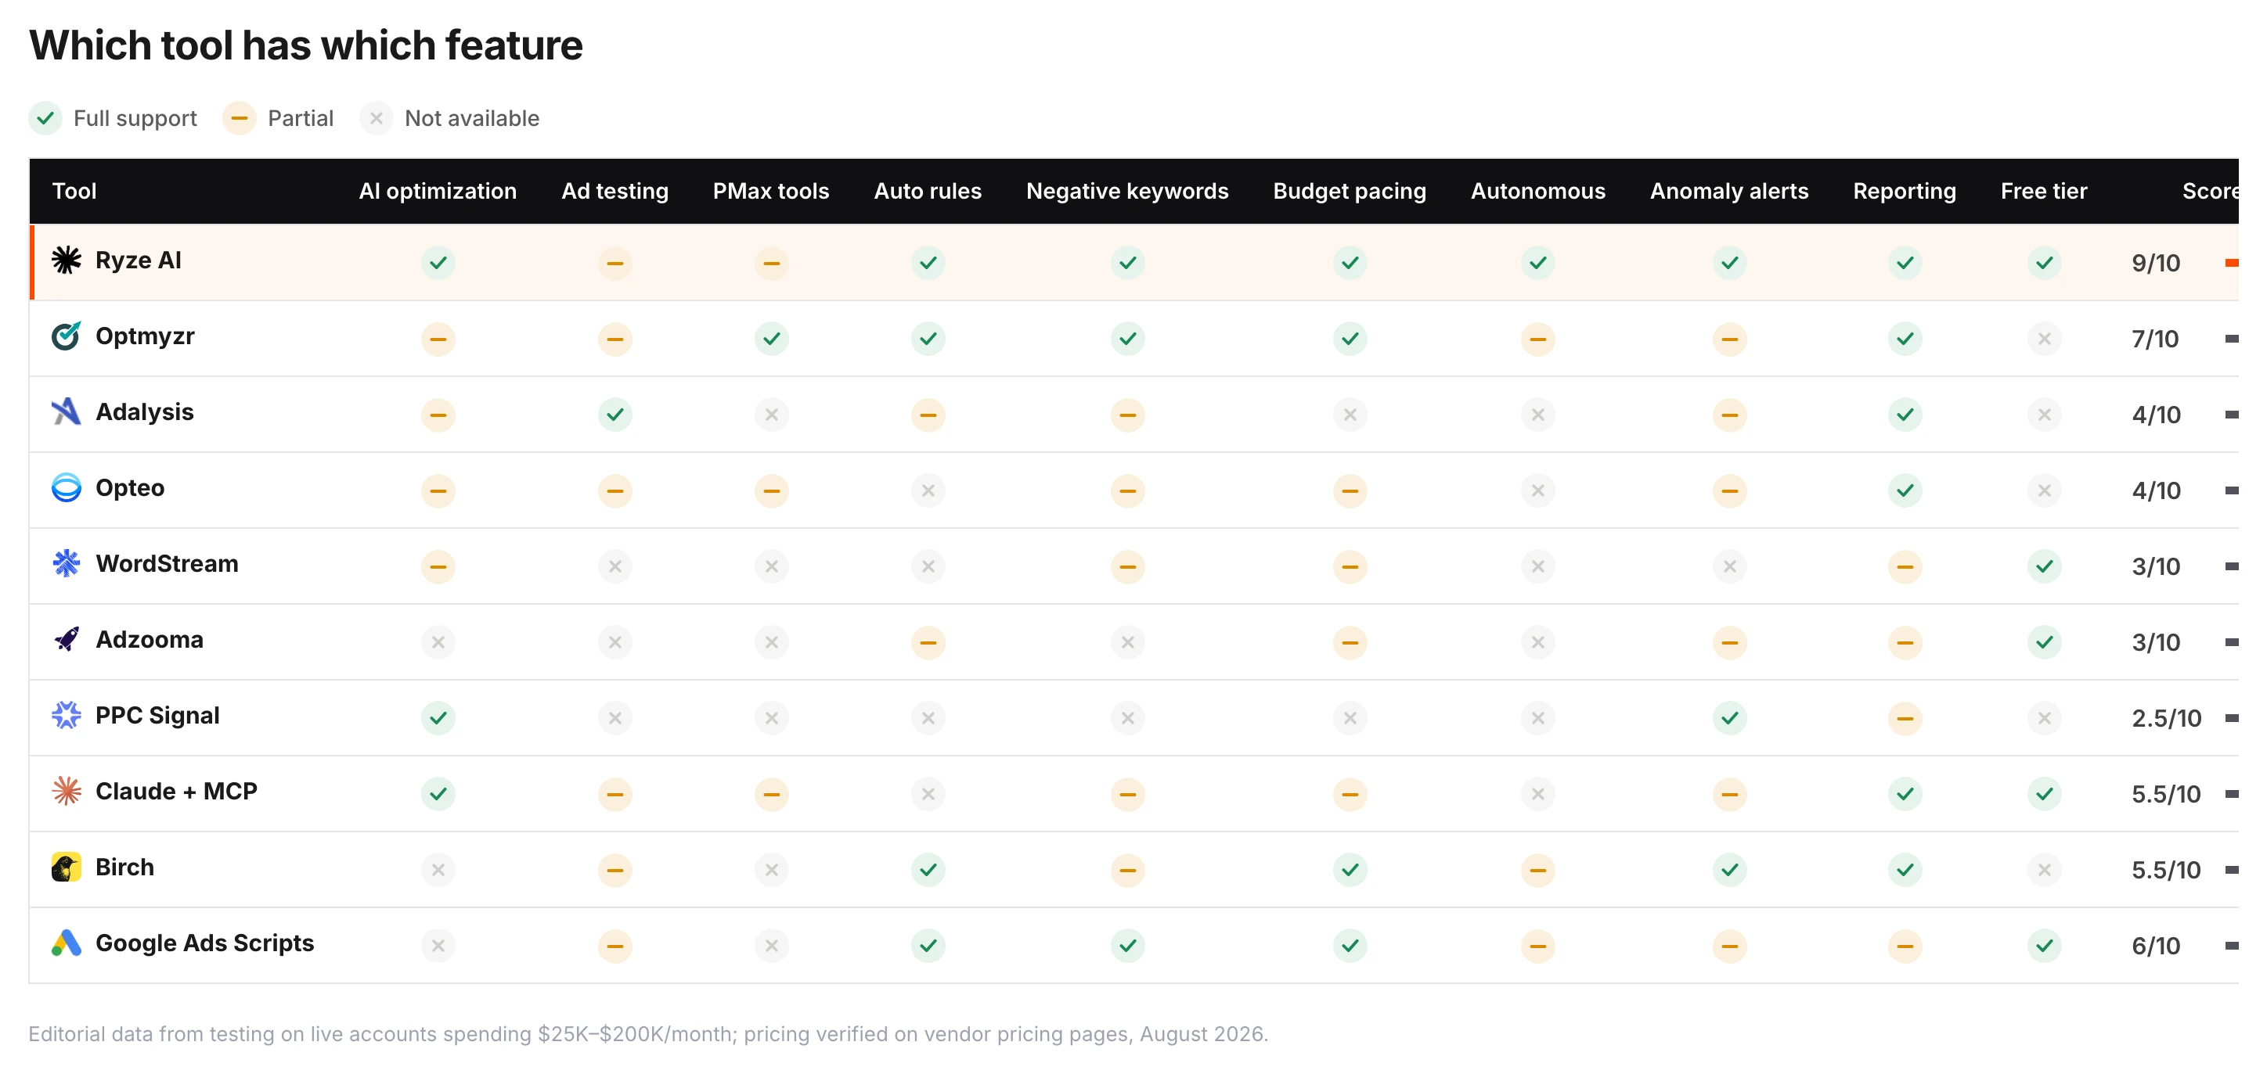The image size is (2267, 1074).
Task: Click the AI optimization column header
Action: click(x=438, y=191)
